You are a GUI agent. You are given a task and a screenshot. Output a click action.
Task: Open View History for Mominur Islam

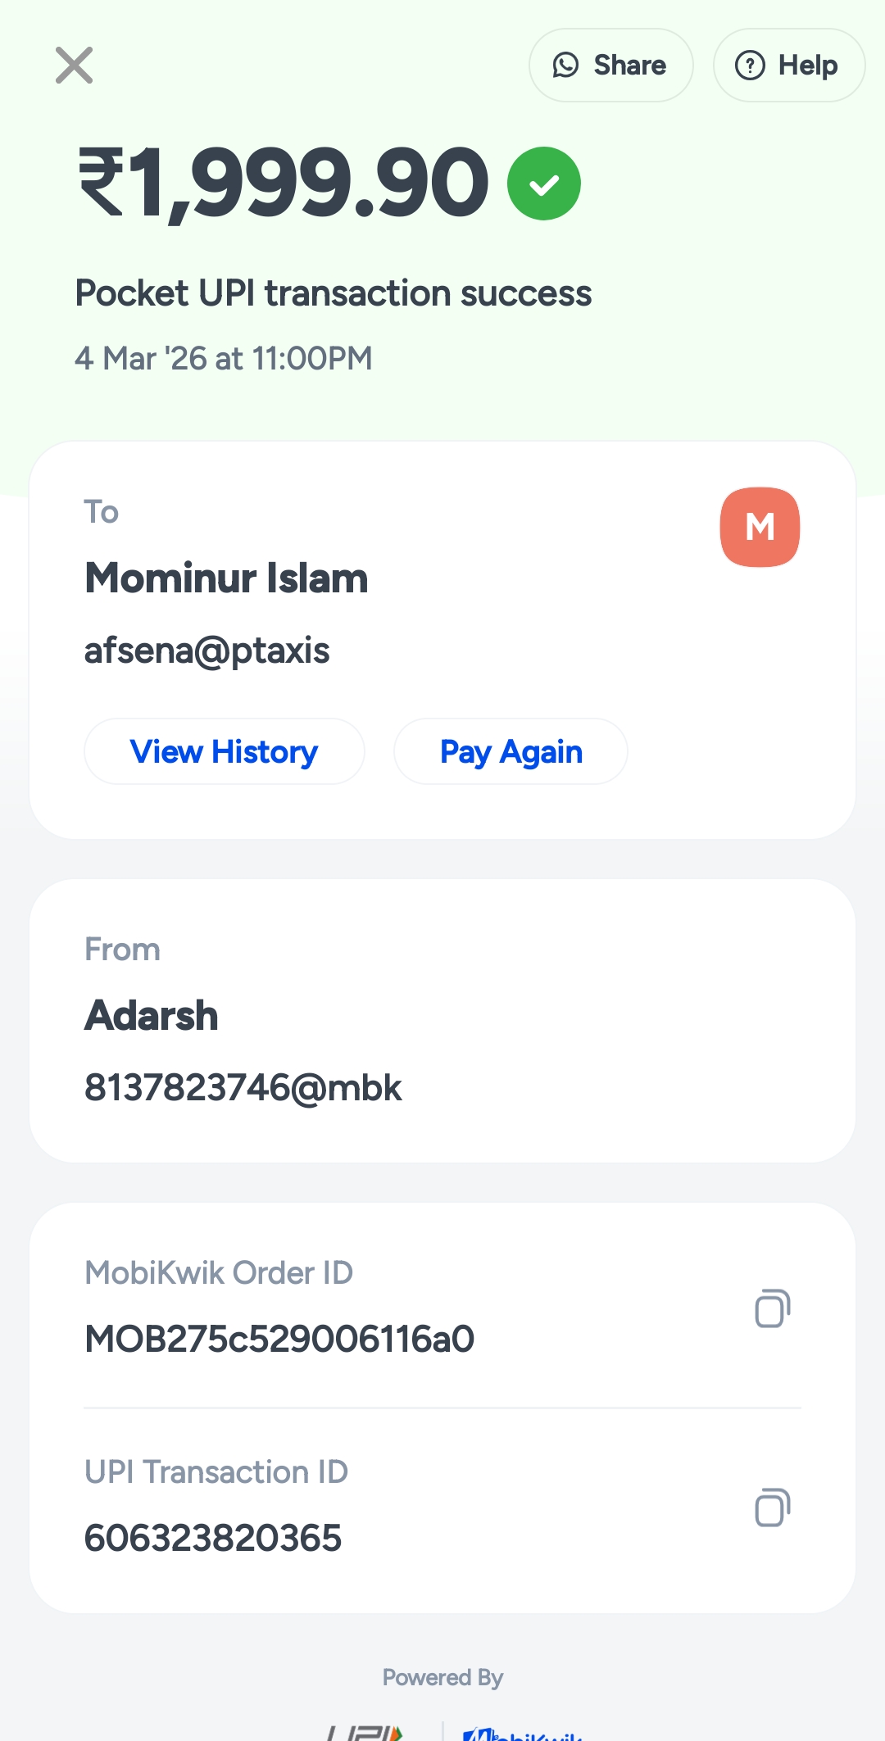point(224,751)
